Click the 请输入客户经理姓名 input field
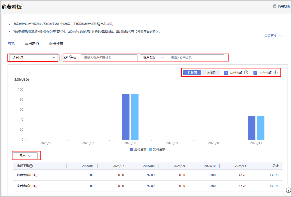This screenshot has width=292, height=197. [x=109, y=58]
